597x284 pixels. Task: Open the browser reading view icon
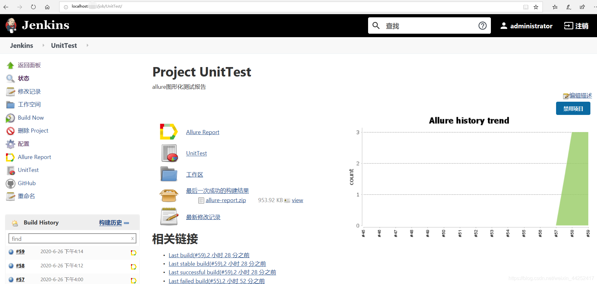click(x=526, y=7)
